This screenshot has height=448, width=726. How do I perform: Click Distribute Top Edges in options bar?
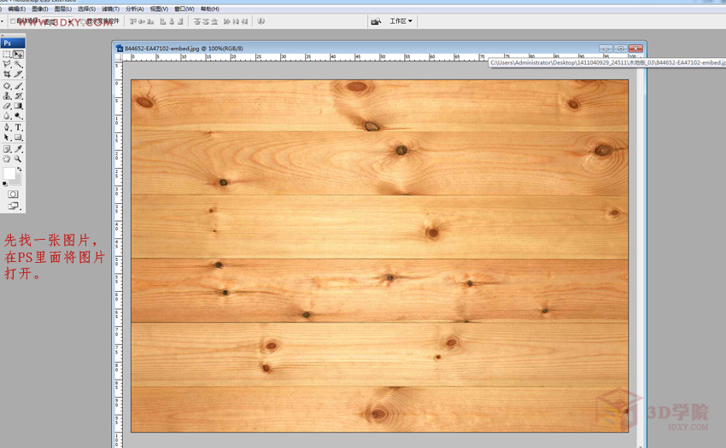[x=197, y=21]
